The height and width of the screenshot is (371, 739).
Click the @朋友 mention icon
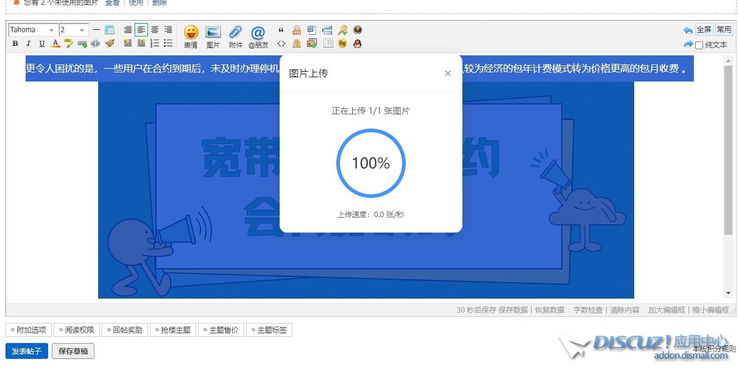[258, 36]
